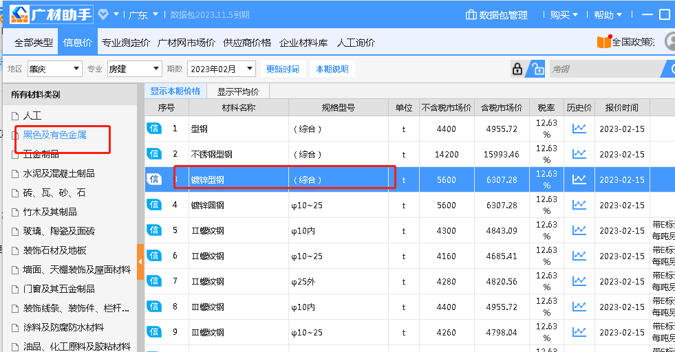Select 门窗及其五金制品 category

pos(59,289)
